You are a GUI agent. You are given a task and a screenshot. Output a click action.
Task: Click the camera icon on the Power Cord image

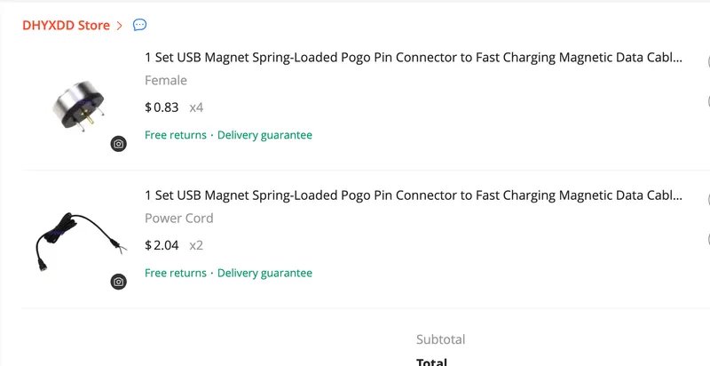119,282
